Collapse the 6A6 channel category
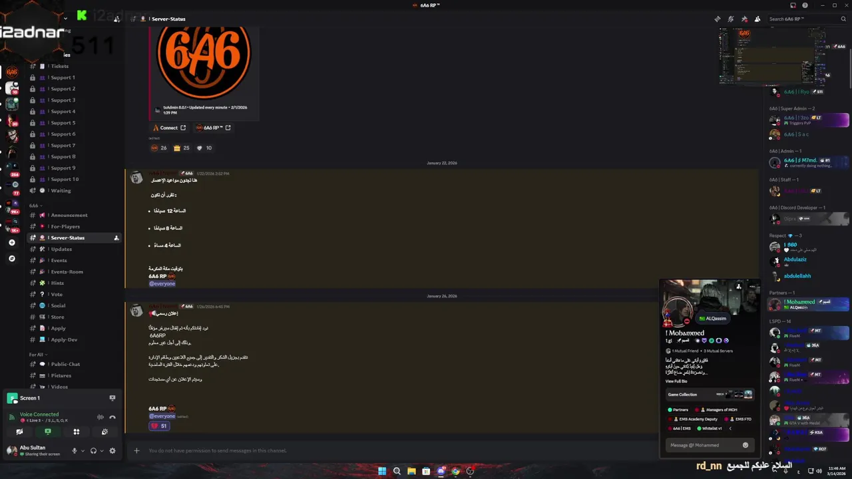Screen dimensions: 852x479 click(x=35, y=206)
